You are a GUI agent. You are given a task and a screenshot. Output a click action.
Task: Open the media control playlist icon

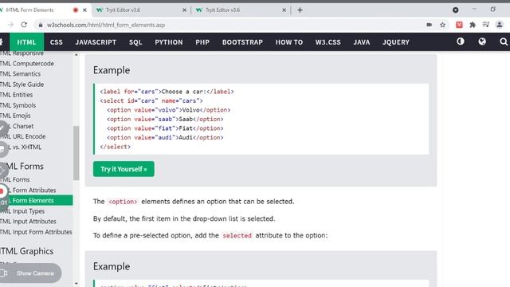[x=486, y=25]
